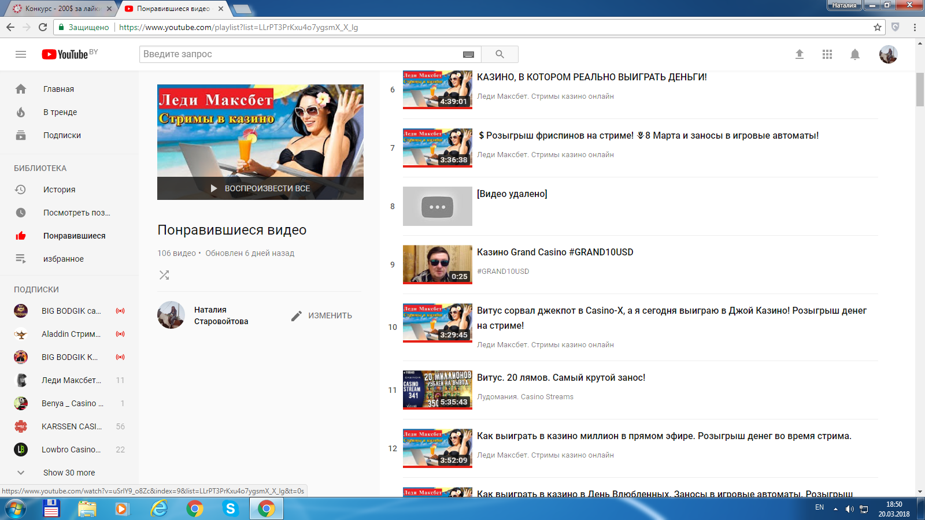Open Benya _ Casino subscription
Screen dimensions: 925x520
point(69,403)
